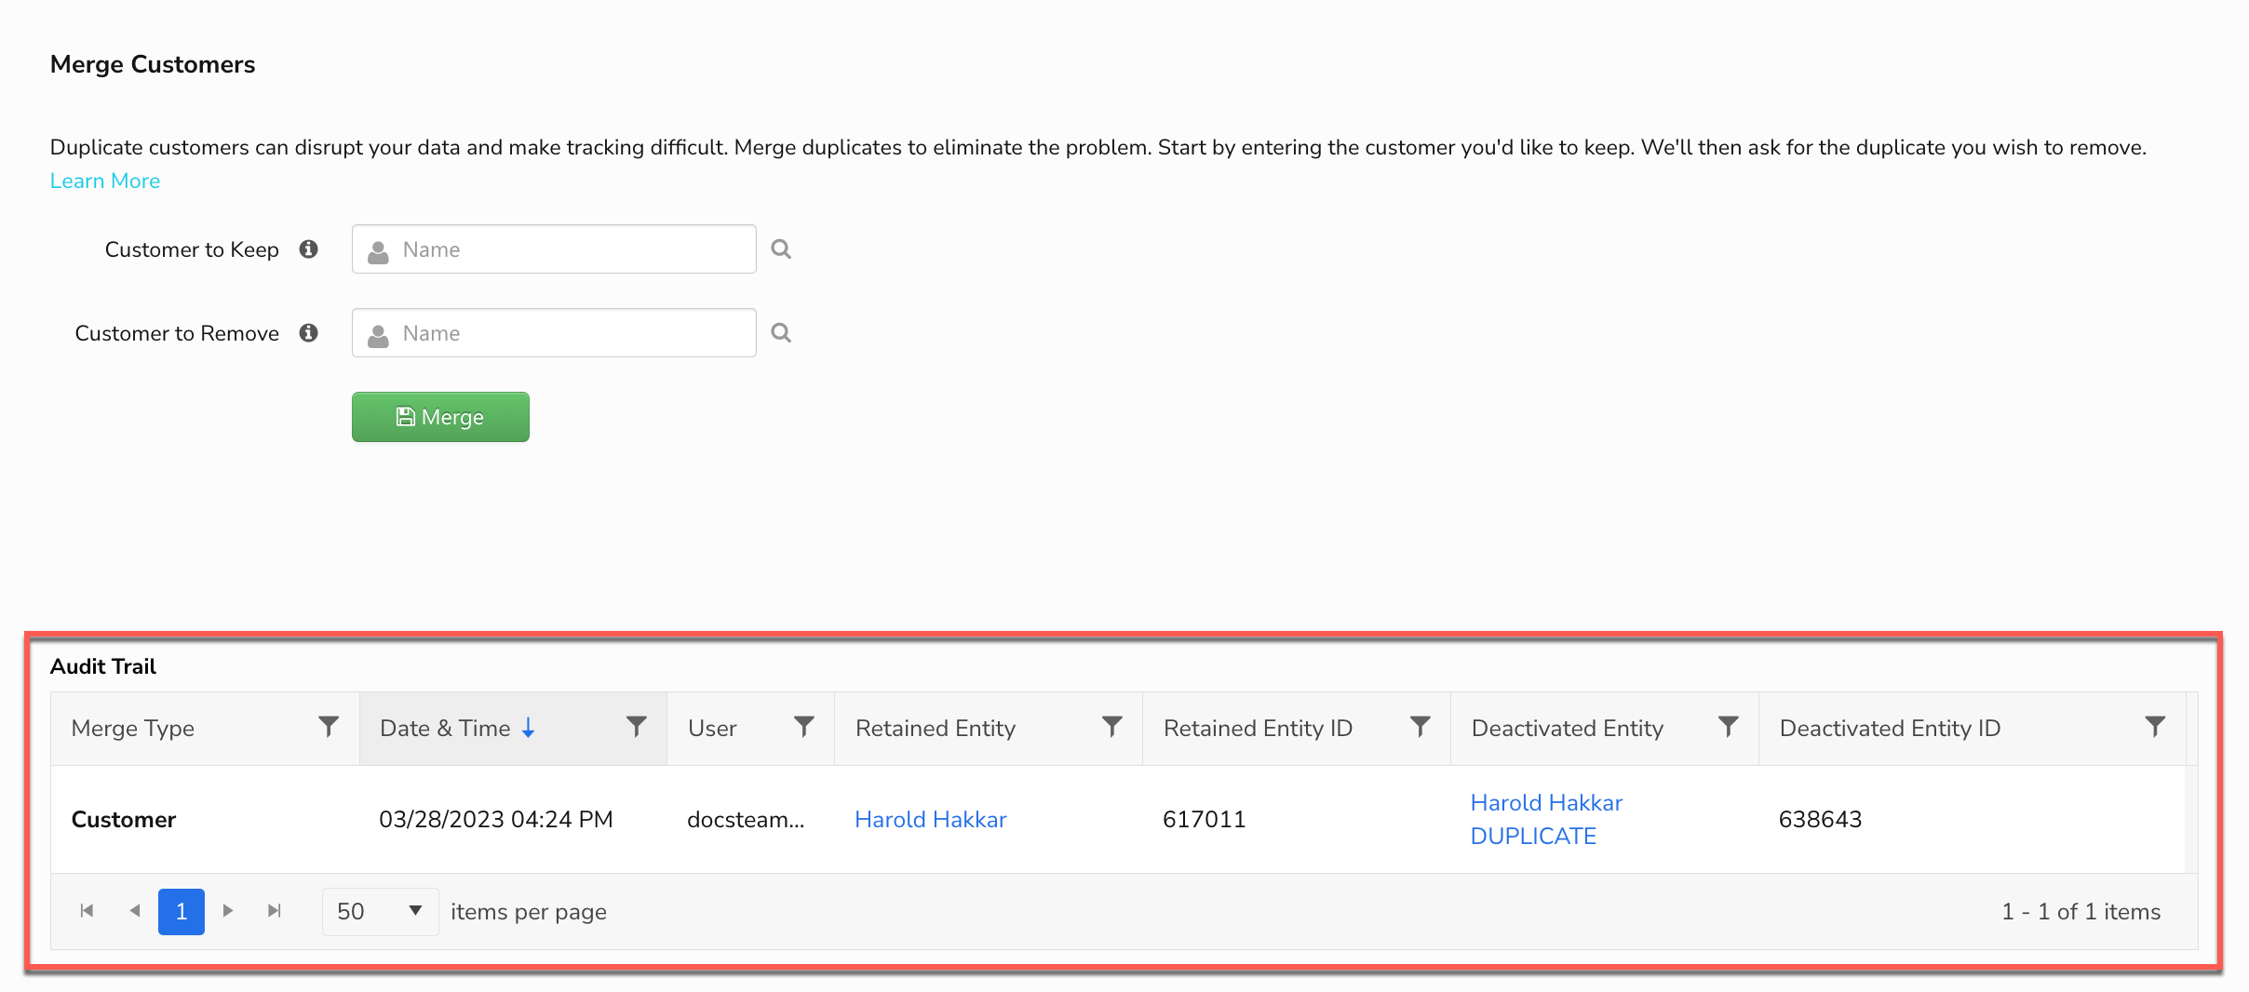Click the info icon next to Customer to Keep
This screenshot has height=992, width=2249.
pos(309,248)
